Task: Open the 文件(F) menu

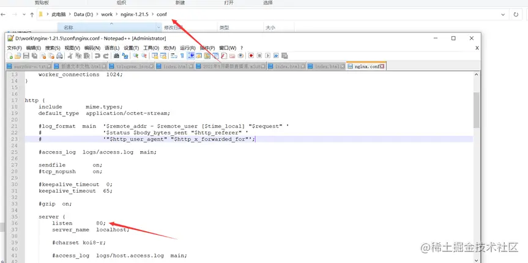Action: click(15, 48)
